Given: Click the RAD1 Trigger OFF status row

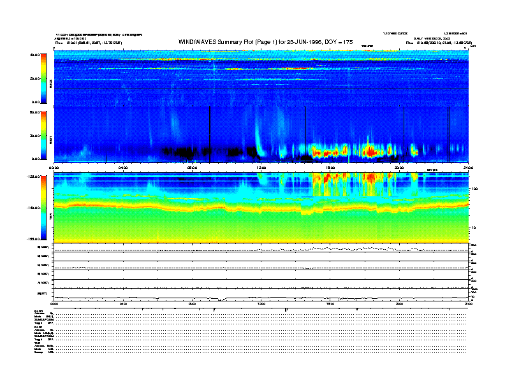Looking at the screenshot, I should click(250, 340).
